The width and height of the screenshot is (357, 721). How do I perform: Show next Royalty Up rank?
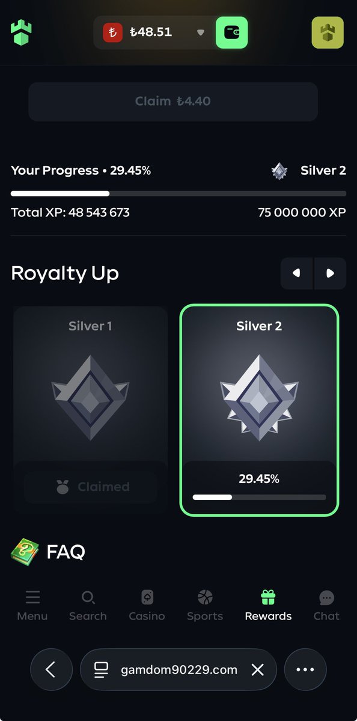[330, 273]
